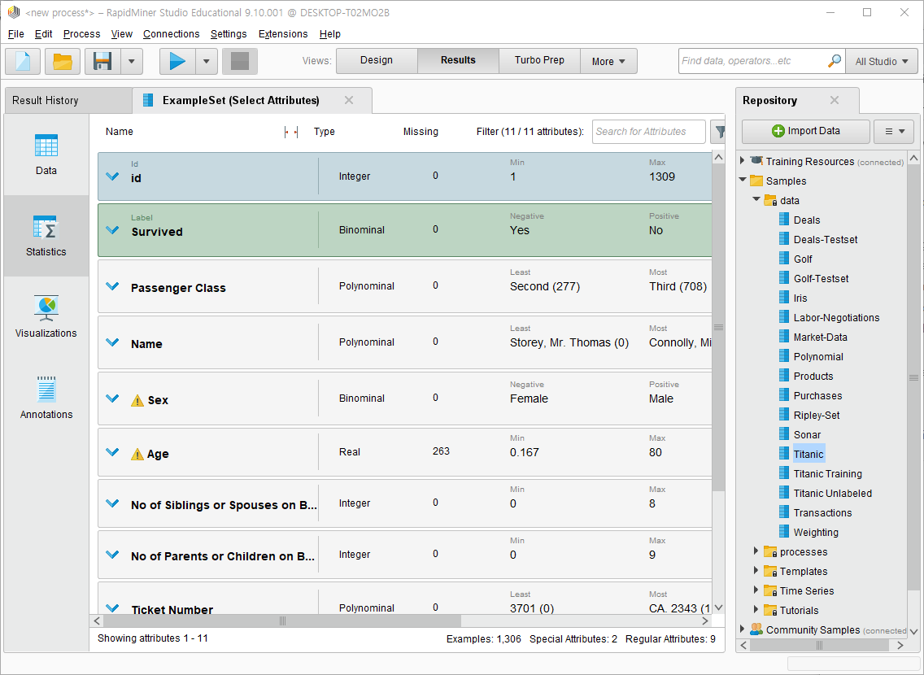Open the save options dropdown arrow

[x=132, y=61]
